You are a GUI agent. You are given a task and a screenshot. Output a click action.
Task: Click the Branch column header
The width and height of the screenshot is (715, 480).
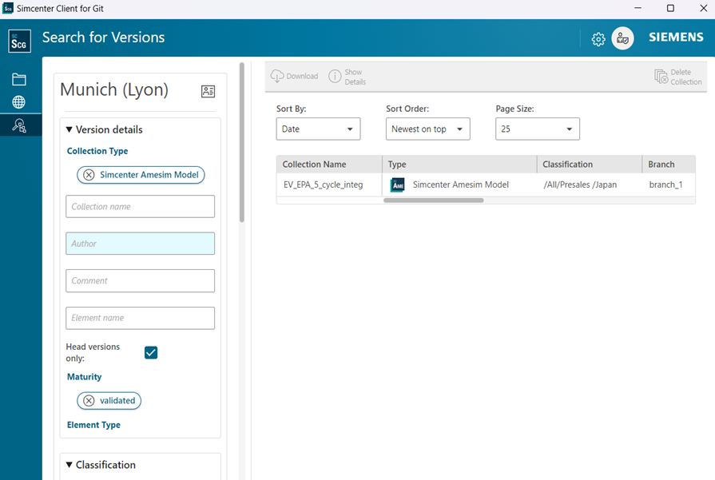coord(669,164)
